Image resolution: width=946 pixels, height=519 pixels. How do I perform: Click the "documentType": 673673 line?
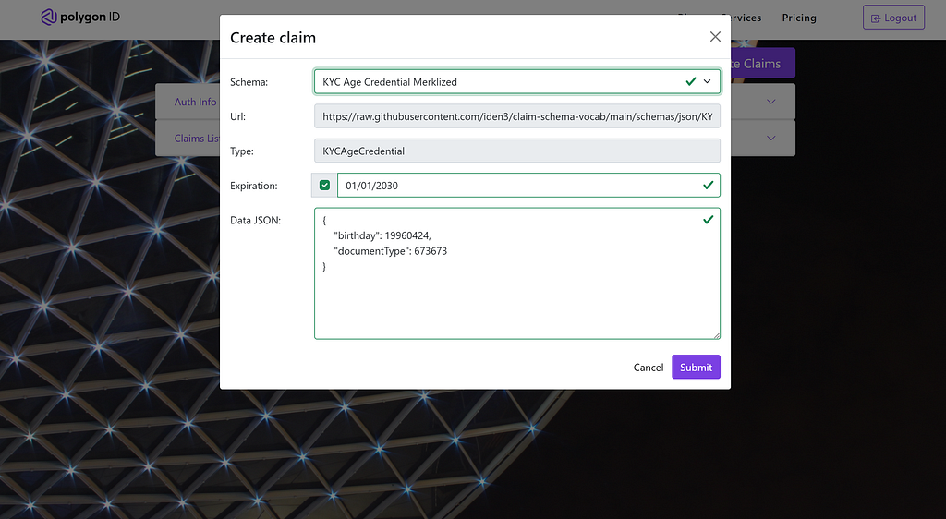391,251
